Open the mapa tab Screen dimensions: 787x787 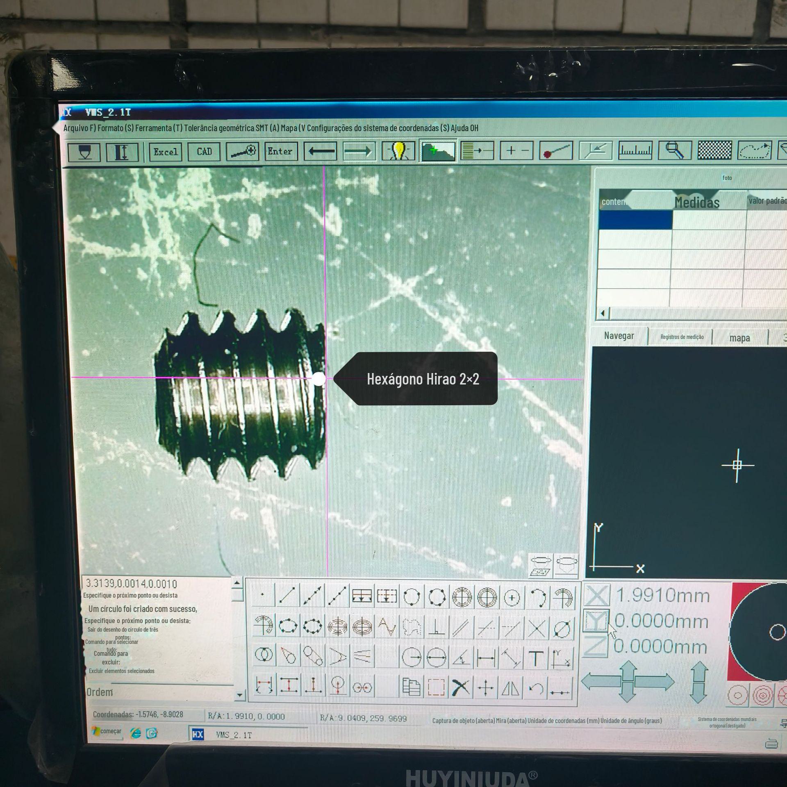739,338
